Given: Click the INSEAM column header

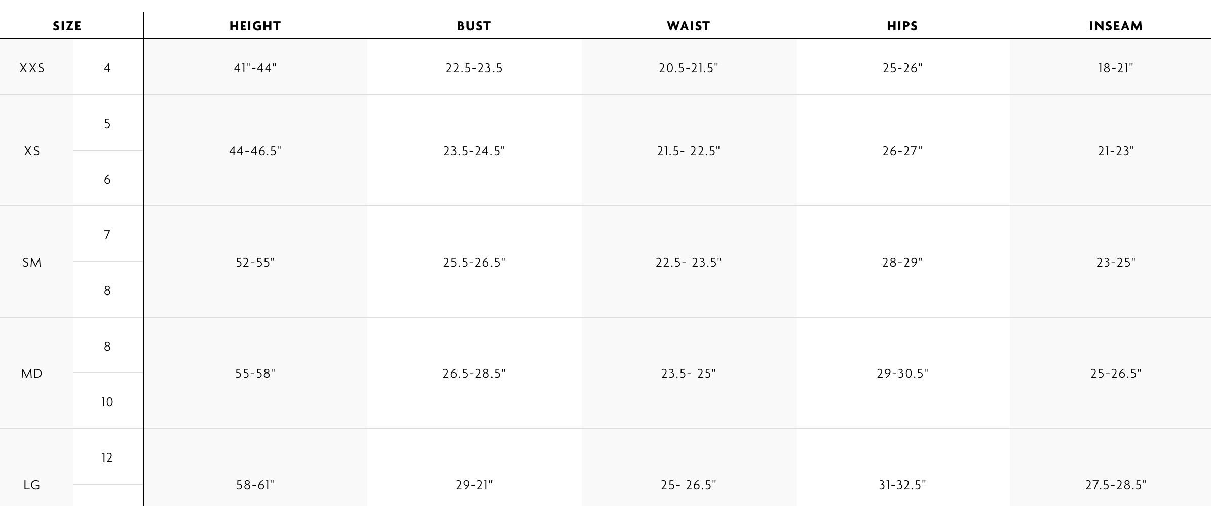Looking at the screenshot, I should pos(1116,26).
